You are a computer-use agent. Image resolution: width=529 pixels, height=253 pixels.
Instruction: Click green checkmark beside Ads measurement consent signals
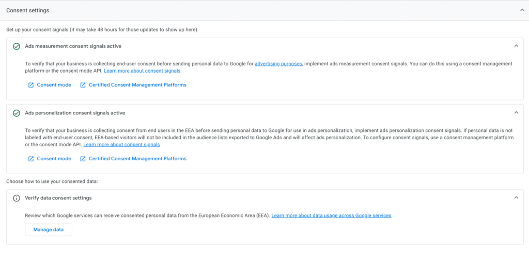[17, 46]
